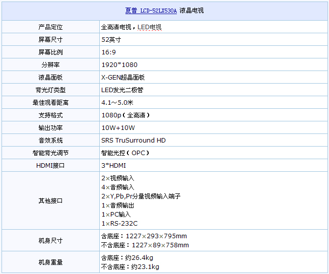Click the 3*HDMI interface value

113,165
